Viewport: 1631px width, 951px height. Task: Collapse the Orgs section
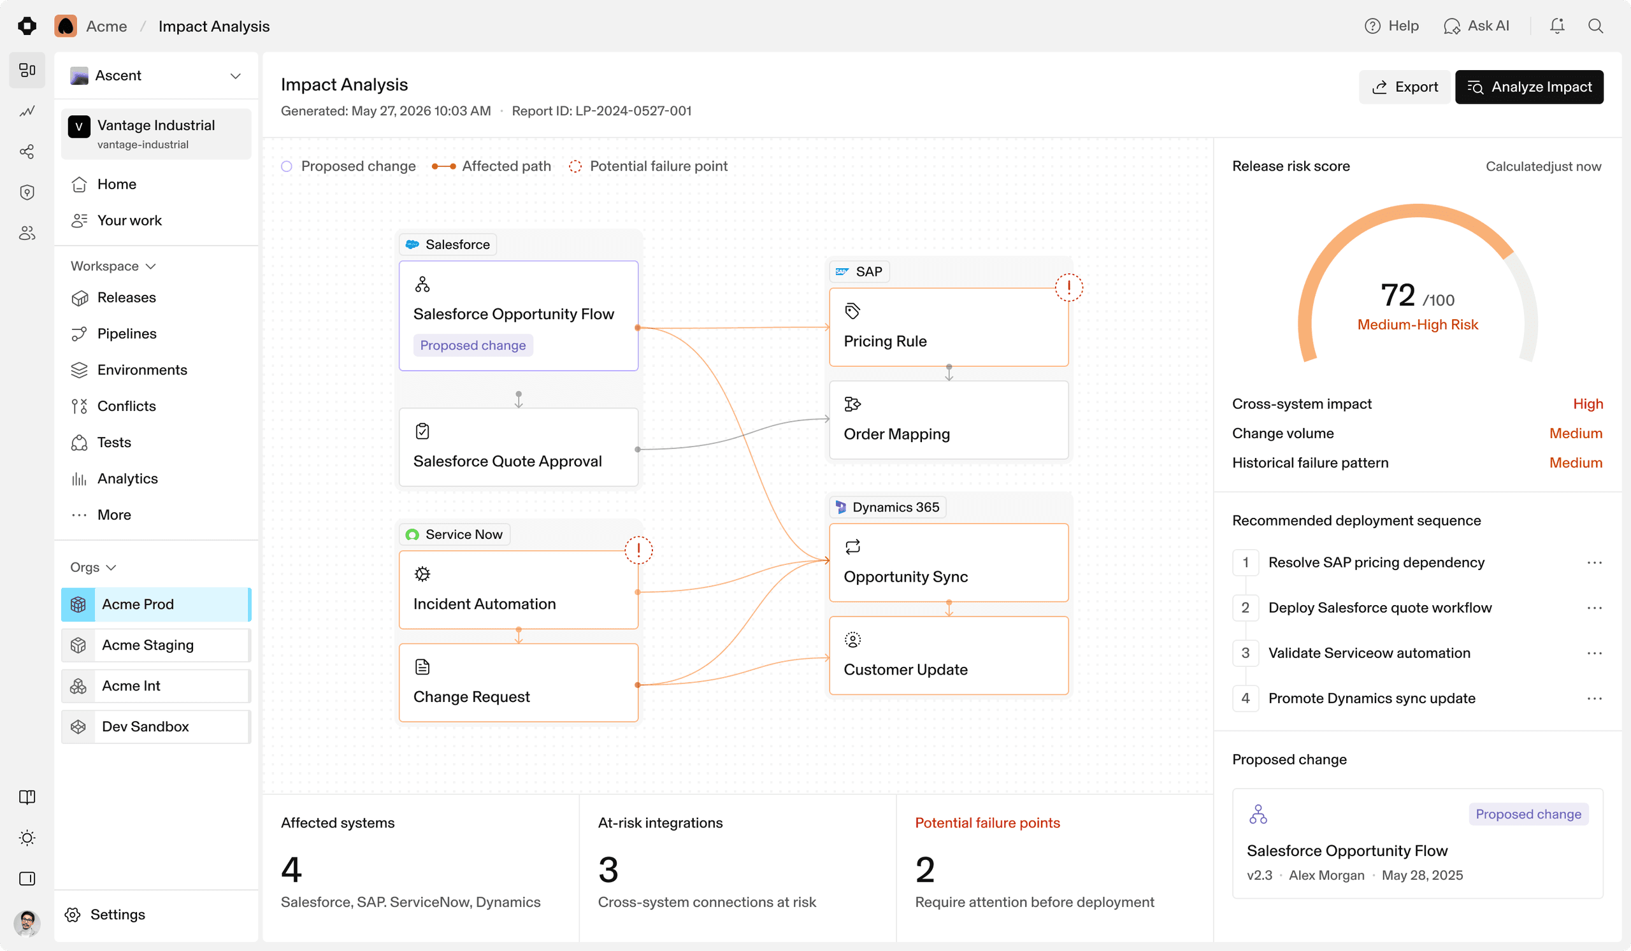(93, 568)
